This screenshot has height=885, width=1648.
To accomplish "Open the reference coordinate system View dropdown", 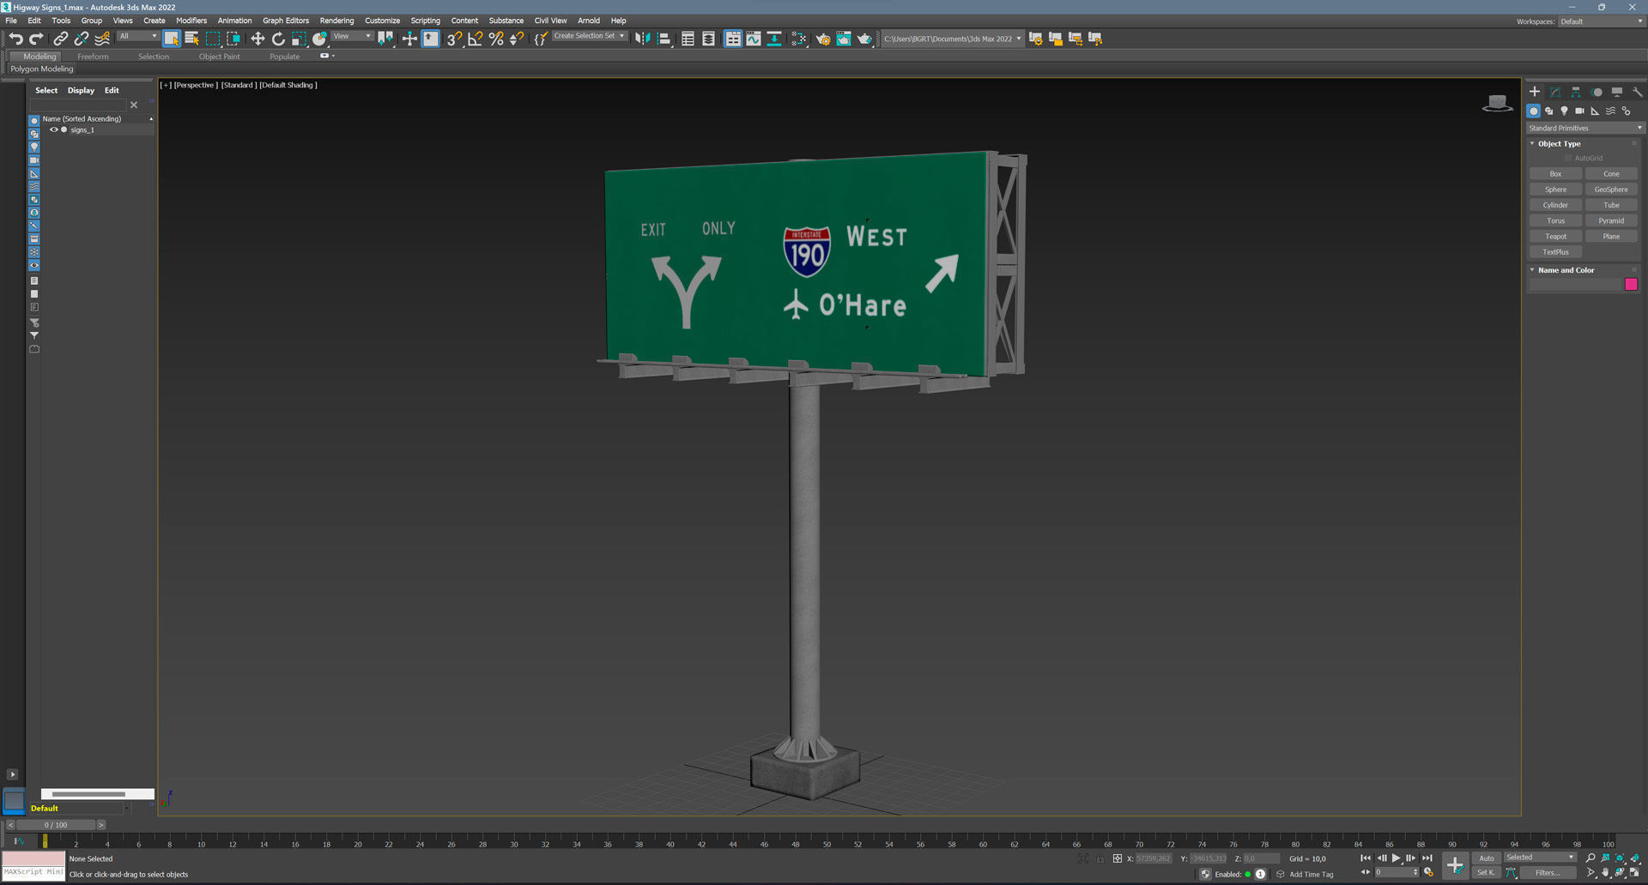I will [352, 36].
